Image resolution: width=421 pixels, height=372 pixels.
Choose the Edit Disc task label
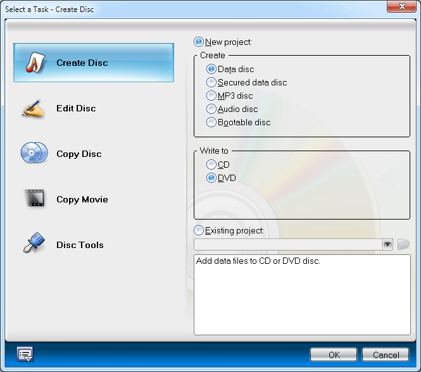click(x=76, y=108)
